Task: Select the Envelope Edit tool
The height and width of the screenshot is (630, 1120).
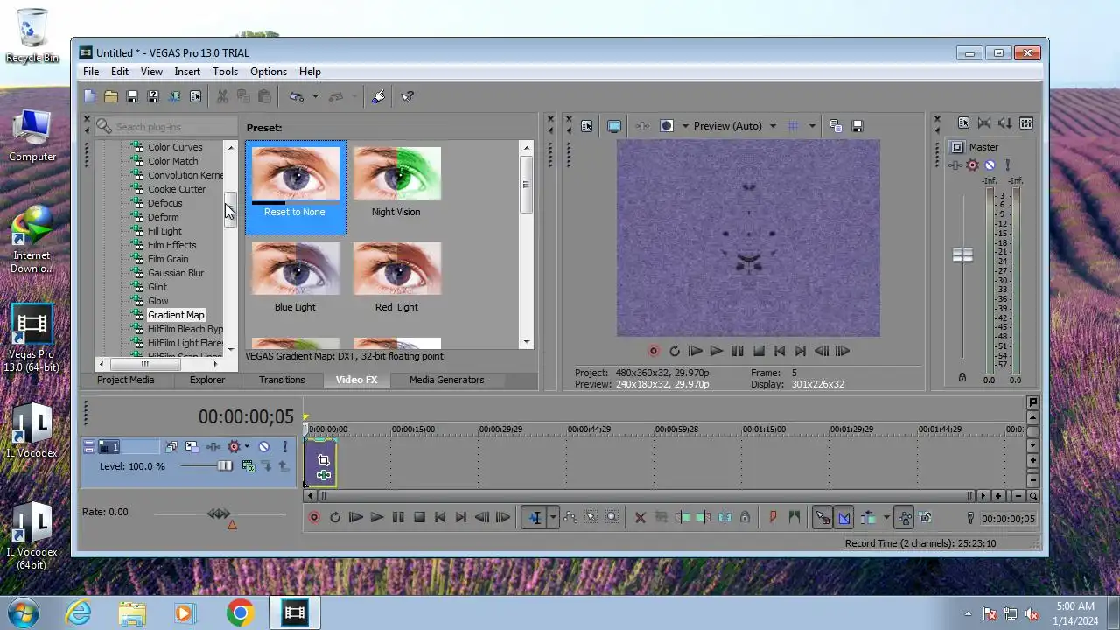Action: click(x=570, y=518)
